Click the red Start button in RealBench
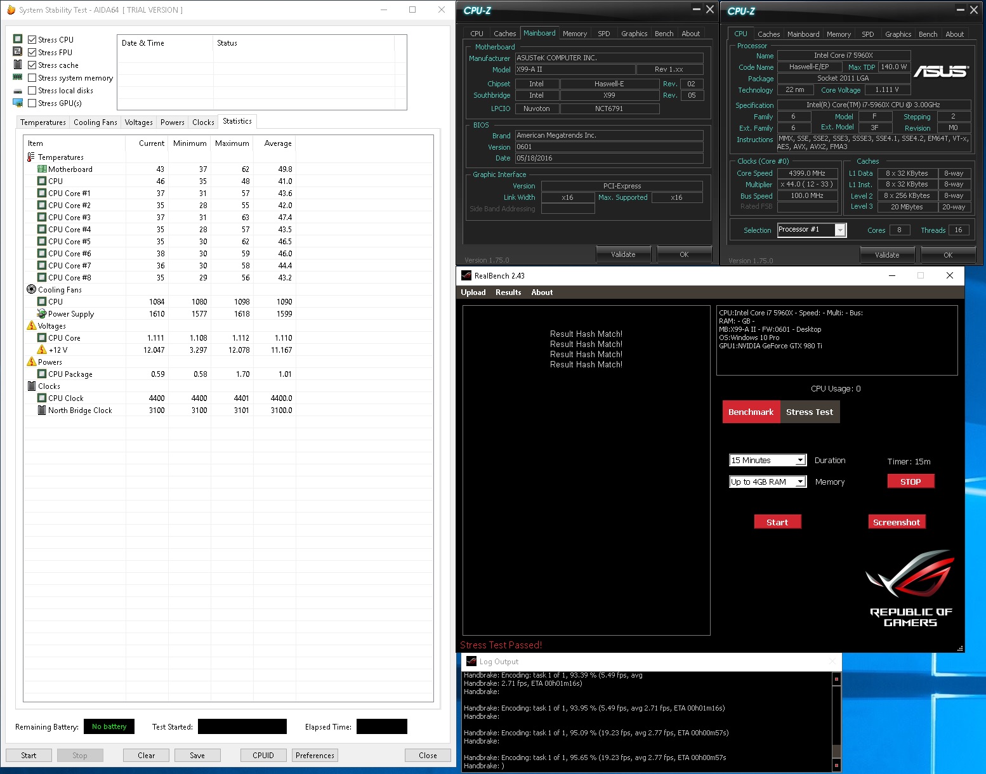Screen dimensions: 986x774 pyautogui.click(x=777, y=522)
